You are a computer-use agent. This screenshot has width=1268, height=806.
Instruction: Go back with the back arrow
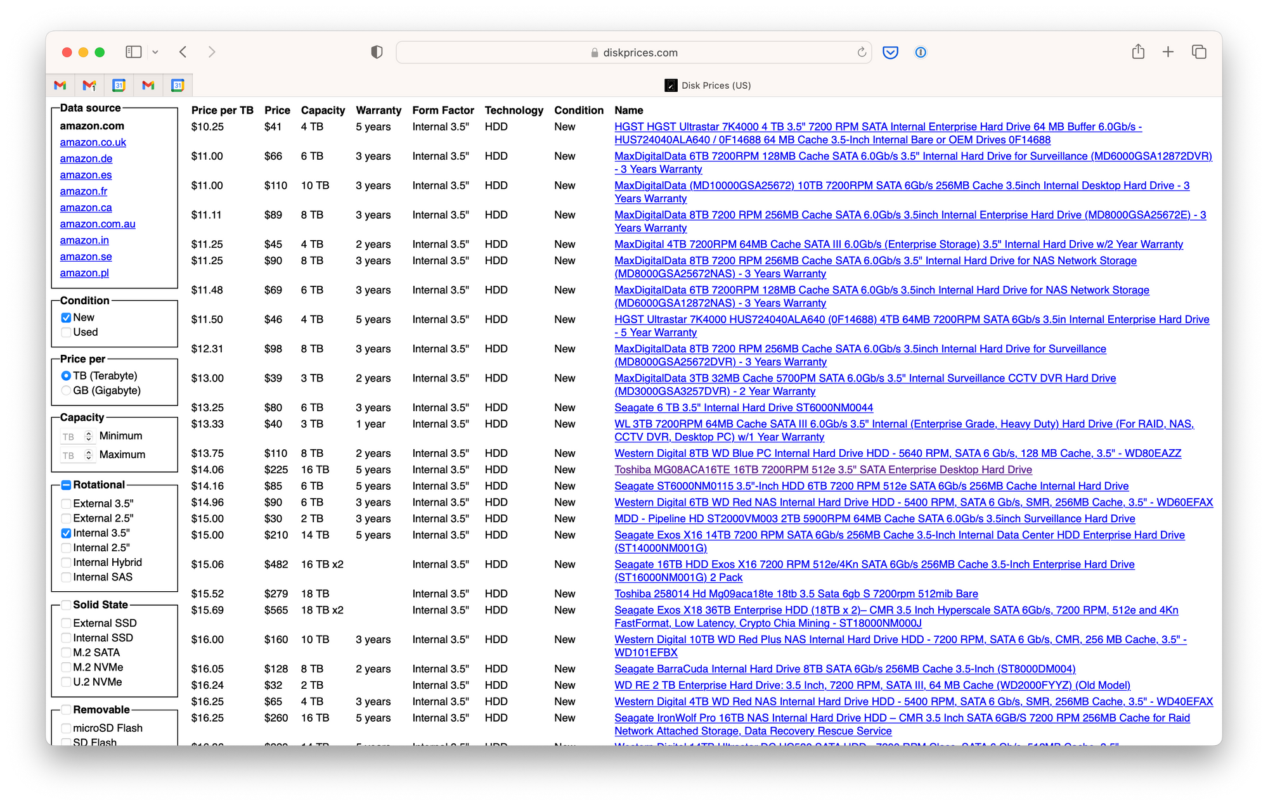[183, 52]
